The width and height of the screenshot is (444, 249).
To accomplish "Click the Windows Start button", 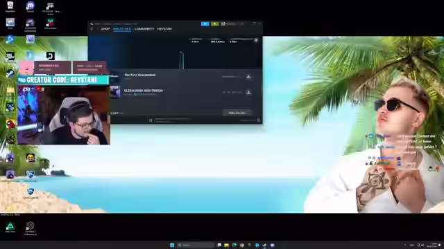I will 172,245.
